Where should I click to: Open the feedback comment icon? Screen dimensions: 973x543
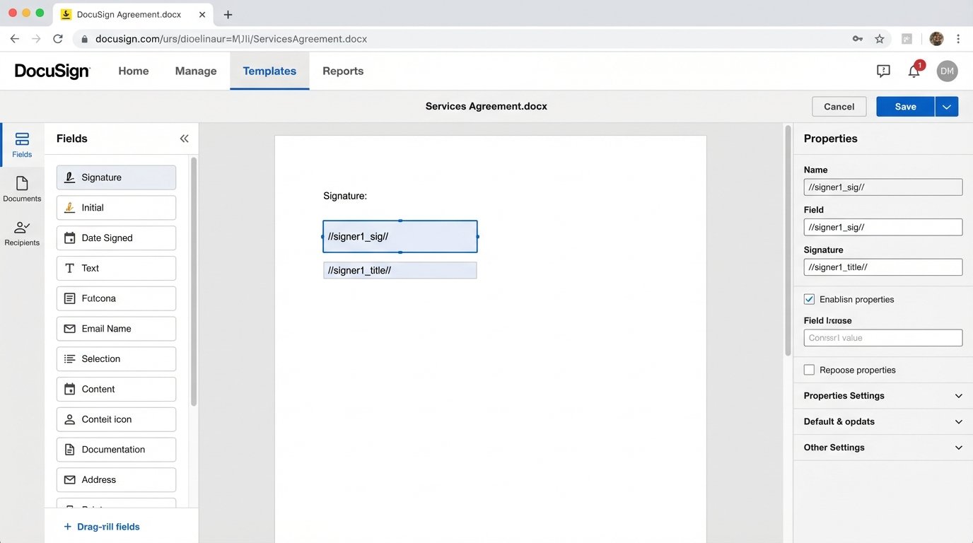point(882,71)
